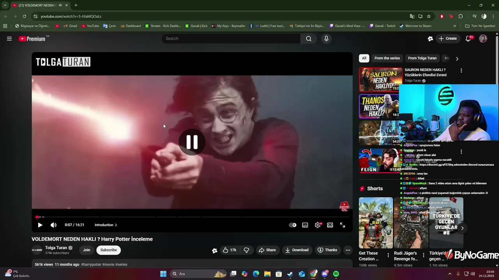Open Discord from the taskbar
This screenshot has height=280, width=499.
point(325,274)
